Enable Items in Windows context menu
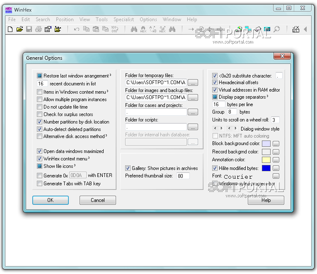The height and width of the screenshot is (274, 317). tap(39, 92)
